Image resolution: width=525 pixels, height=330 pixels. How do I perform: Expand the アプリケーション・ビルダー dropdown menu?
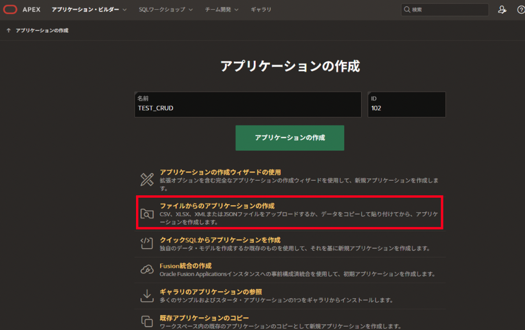coord(89,10)
